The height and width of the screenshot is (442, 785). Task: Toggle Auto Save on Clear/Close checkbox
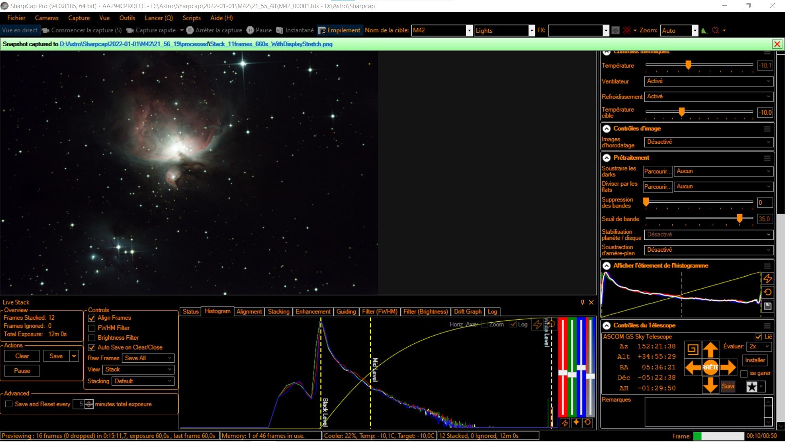pos(92,347)
